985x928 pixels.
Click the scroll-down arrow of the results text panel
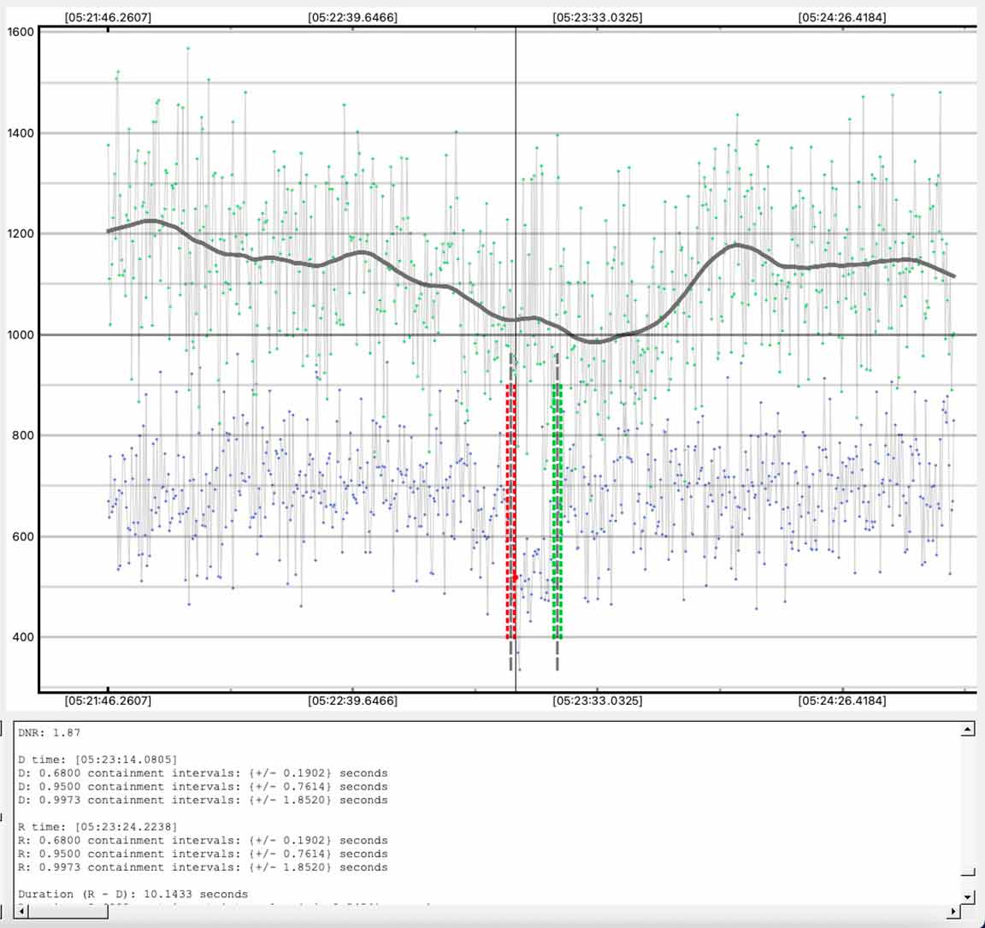click(x=968, y=896)
